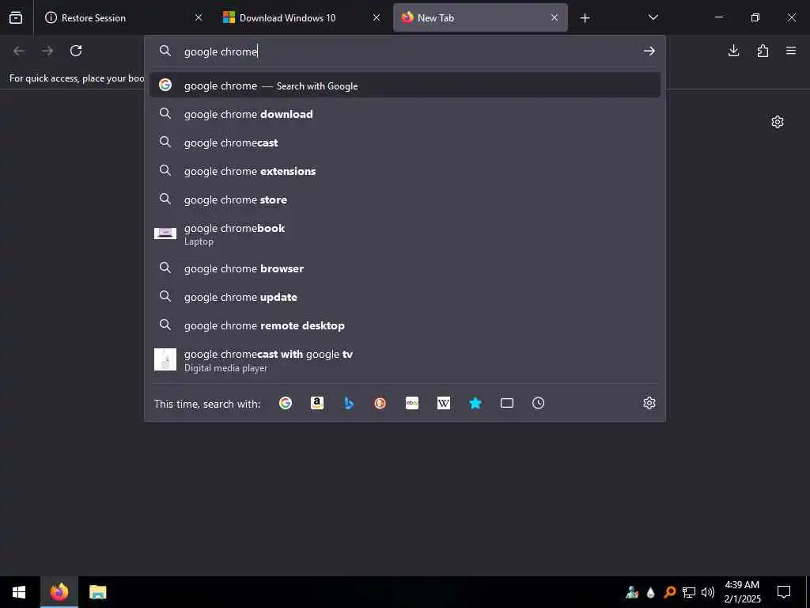Click the leftmost system tray icon
This screenshot has width=810, height=608.
coord(632,592)
